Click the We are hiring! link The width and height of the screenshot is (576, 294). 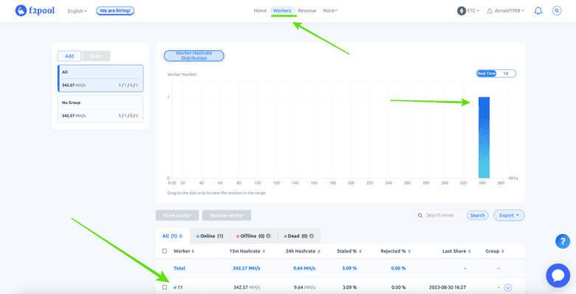click(115, 10)
